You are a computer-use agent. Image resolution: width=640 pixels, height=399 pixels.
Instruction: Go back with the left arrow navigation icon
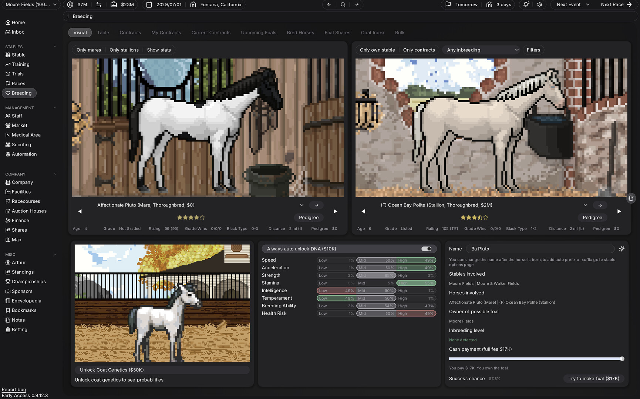[x=329, y=4]
